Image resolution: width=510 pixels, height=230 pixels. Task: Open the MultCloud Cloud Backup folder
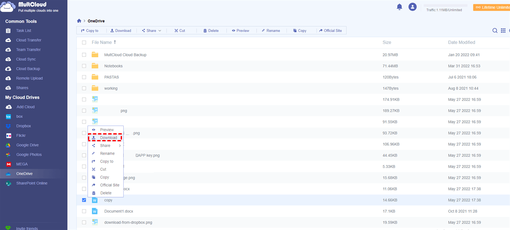click(125, 55)
